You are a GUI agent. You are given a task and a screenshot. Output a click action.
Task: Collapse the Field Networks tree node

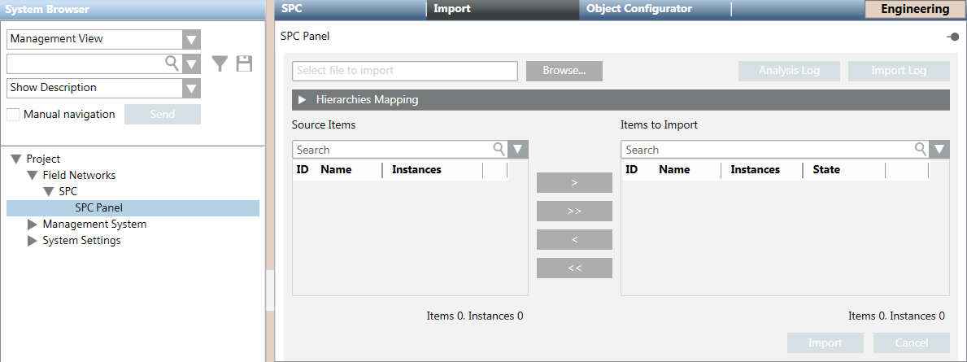pyautogui.click(x=33, y=176)
